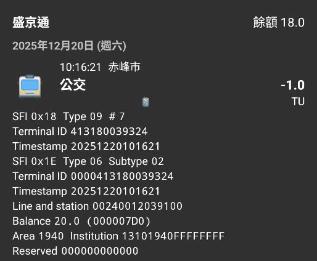This screenshot has width=317, height=261.
Task: Click the second Timestamp line
Action: 86,191
